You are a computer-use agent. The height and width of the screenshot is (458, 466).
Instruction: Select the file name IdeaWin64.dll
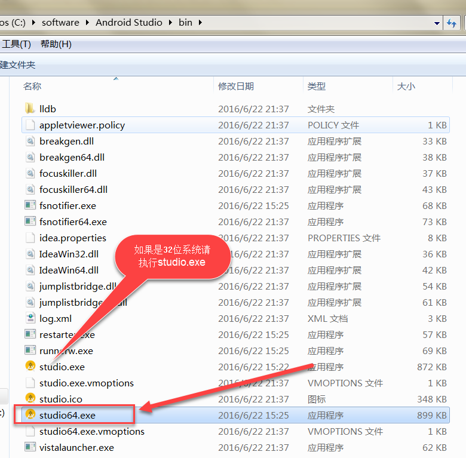[x=69, y=271]
